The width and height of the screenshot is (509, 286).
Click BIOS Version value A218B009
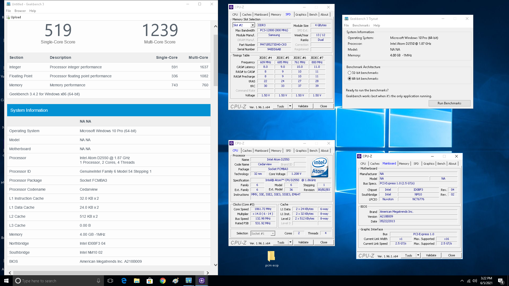pyautogui.click(x=418, y=217)
